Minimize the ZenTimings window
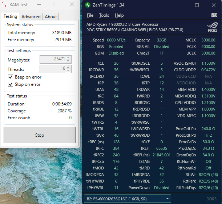The width and height of the screenshot is (222, 204). pyautogui.click(x=180, y=5)
